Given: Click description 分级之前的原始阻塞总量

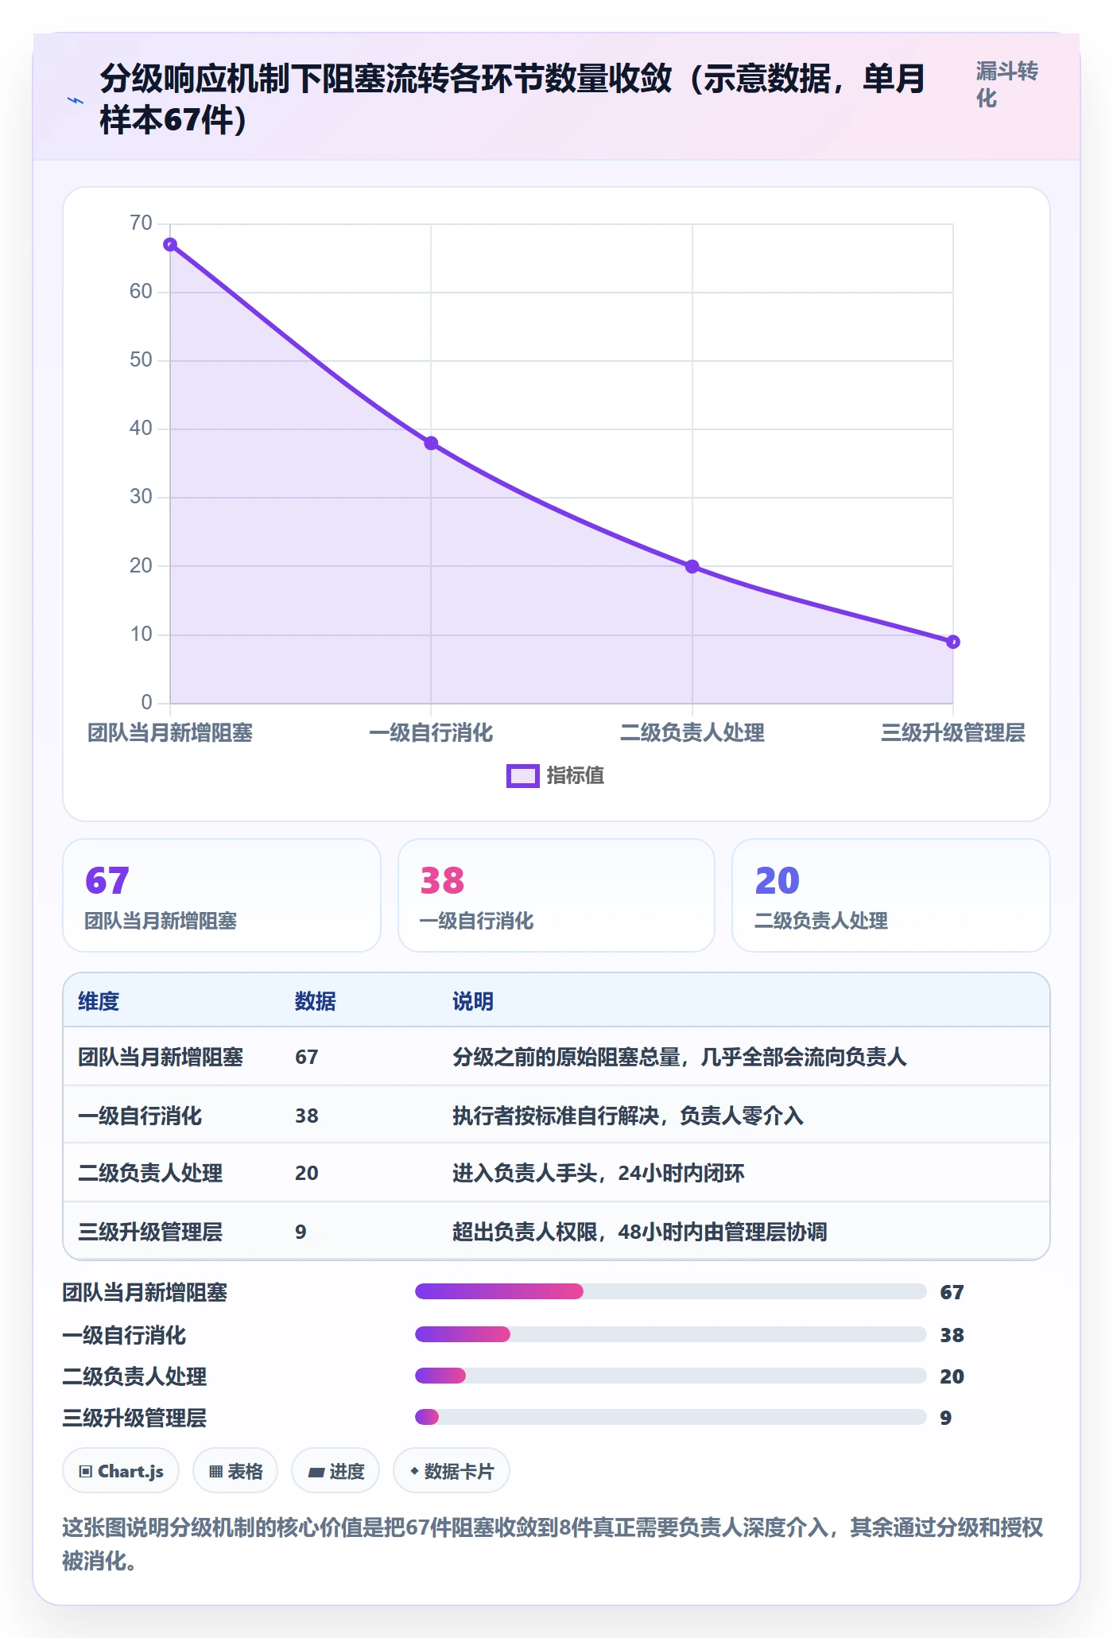Looking at the screenshot, I should point(566,1058).
